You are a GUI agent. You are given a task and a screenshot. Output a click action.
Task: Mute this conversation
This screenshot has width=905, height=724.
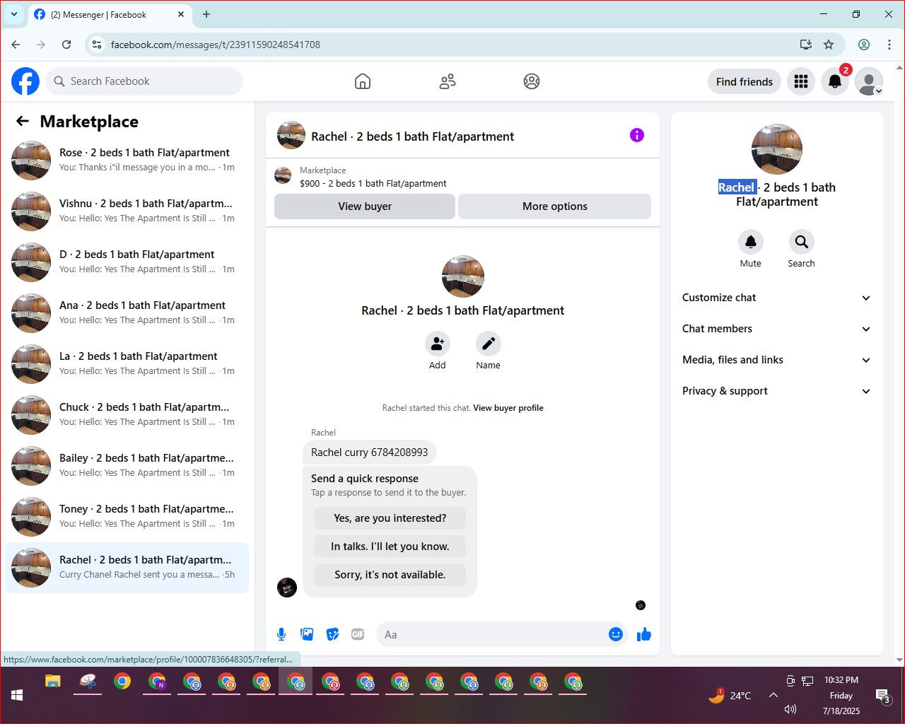click(x=751, y=242)
